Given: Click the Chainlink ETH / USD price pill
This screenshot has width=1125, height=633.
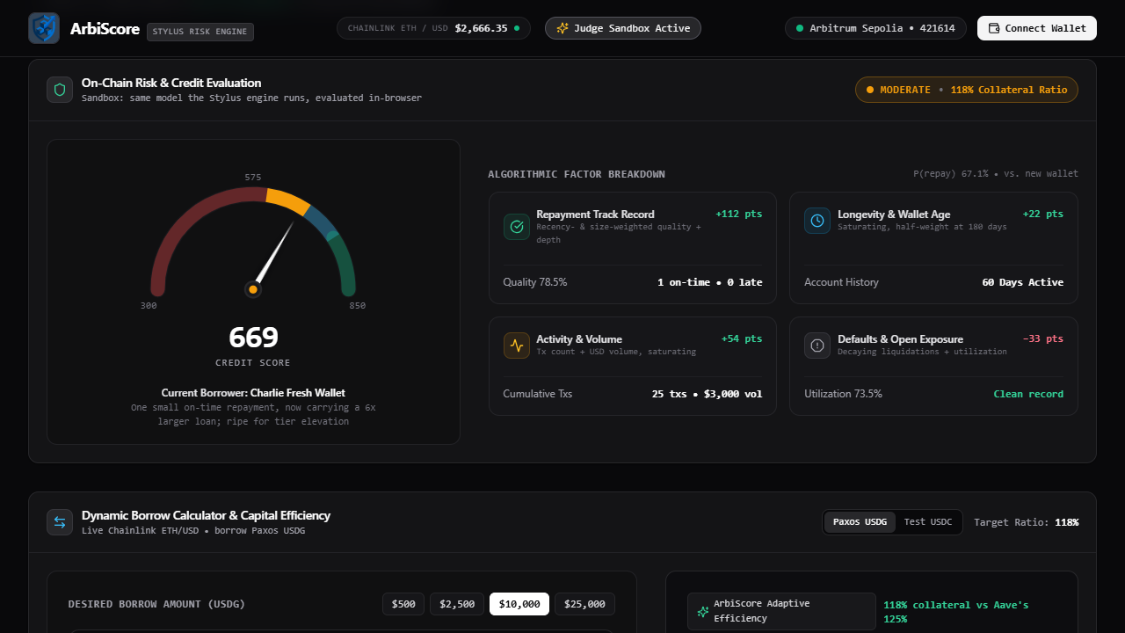Looking at the screenshot, I should (433, 28).
